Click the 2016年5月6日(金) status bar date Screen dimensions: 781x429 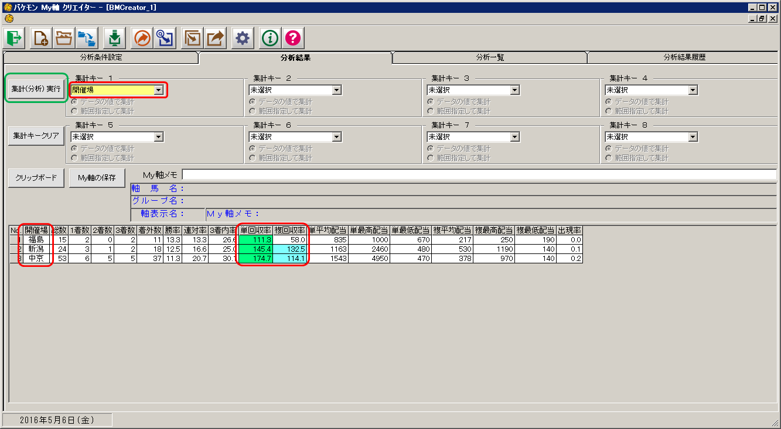[57, 420]
